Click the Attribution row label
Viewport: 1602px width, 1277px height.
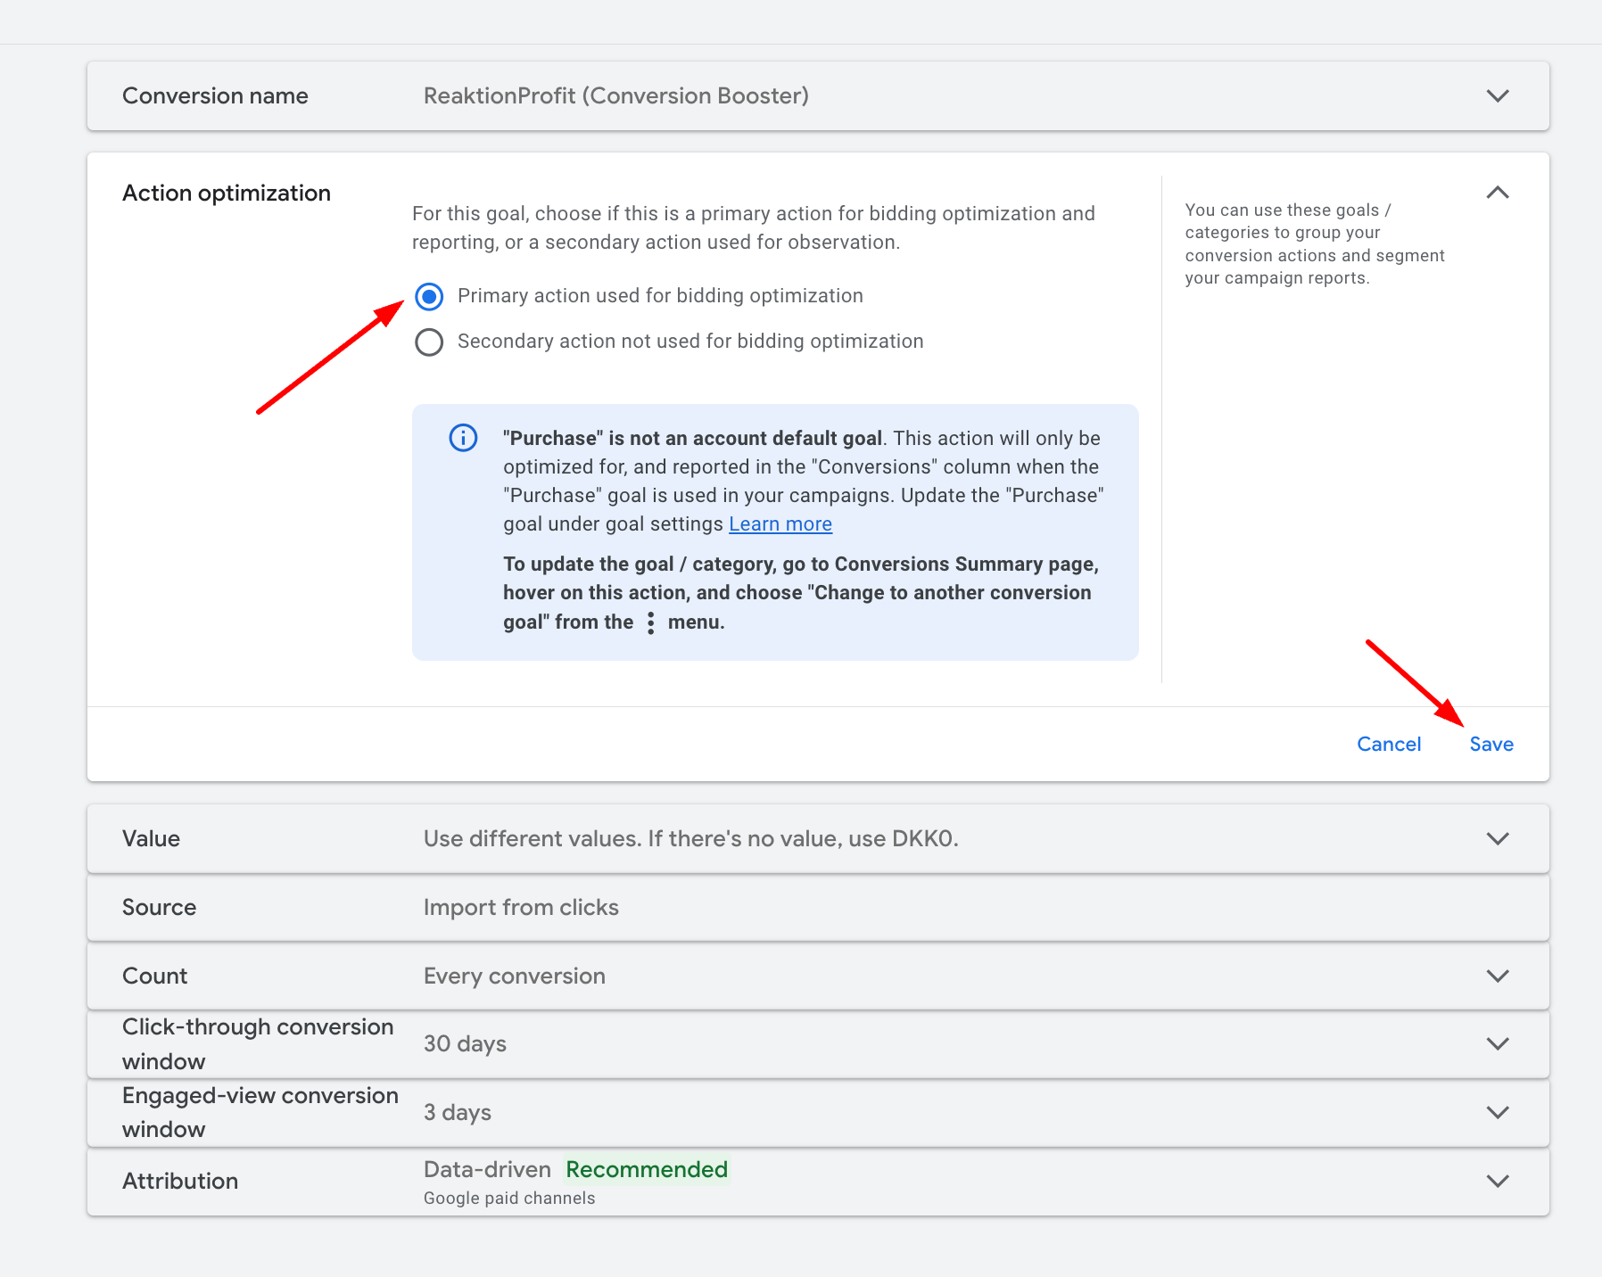point(180,1181)
